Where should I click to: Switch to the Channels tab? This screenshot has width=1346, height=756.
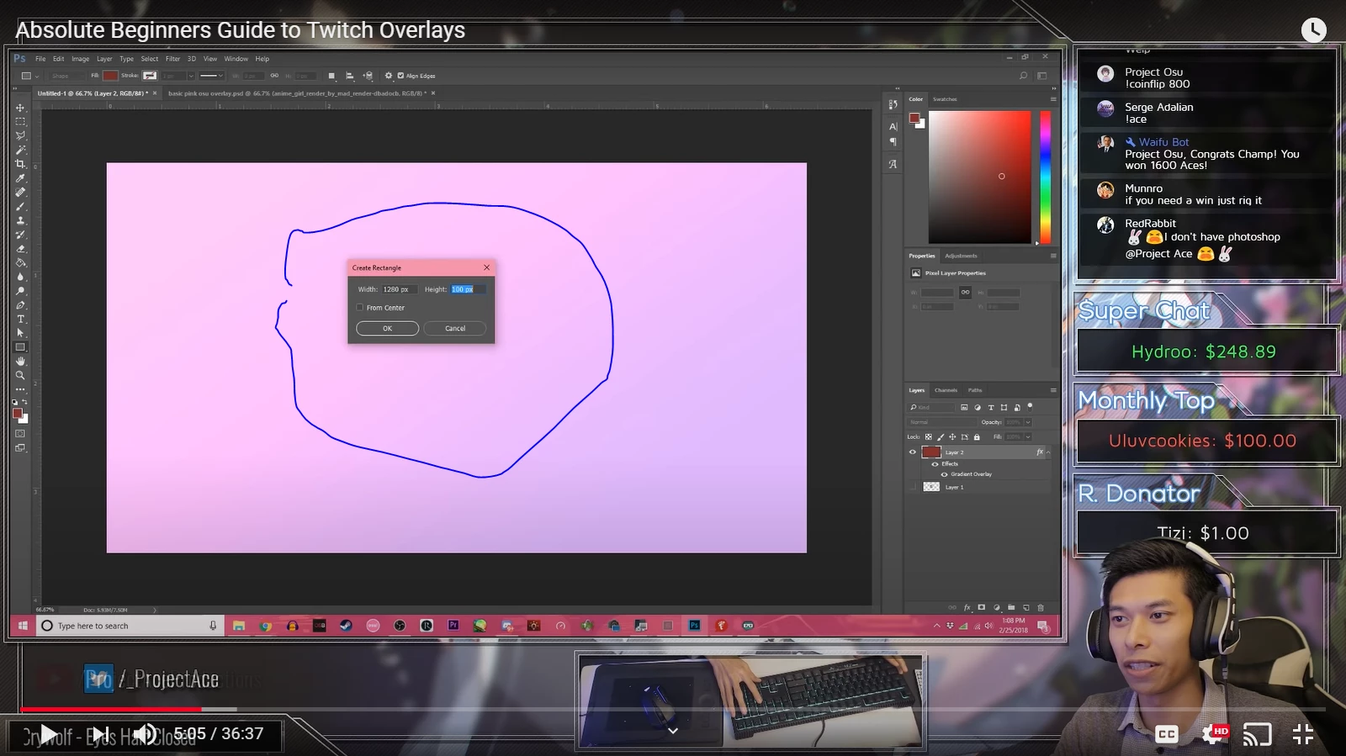(x=946, y=390)
